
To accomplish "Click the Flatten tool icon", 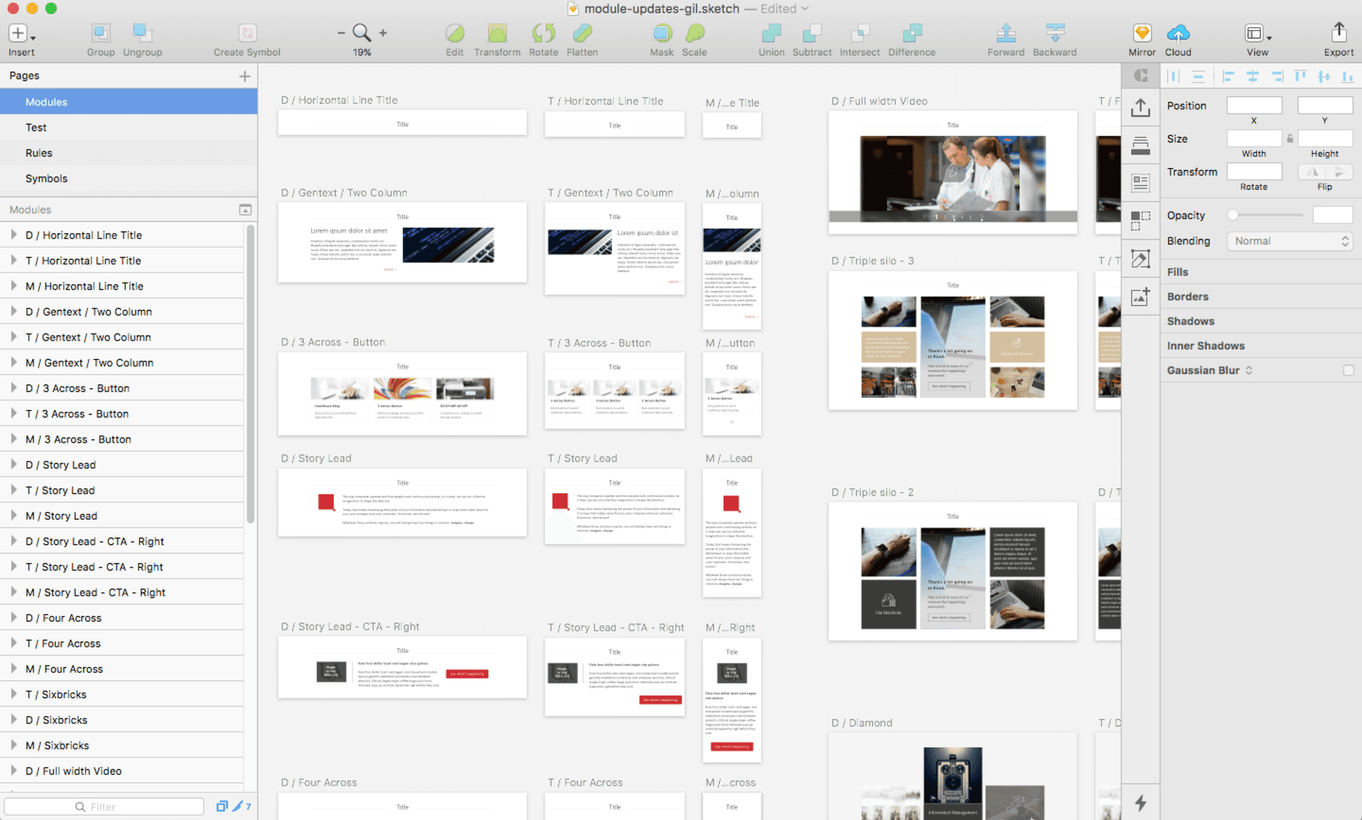I will [582, 33].
